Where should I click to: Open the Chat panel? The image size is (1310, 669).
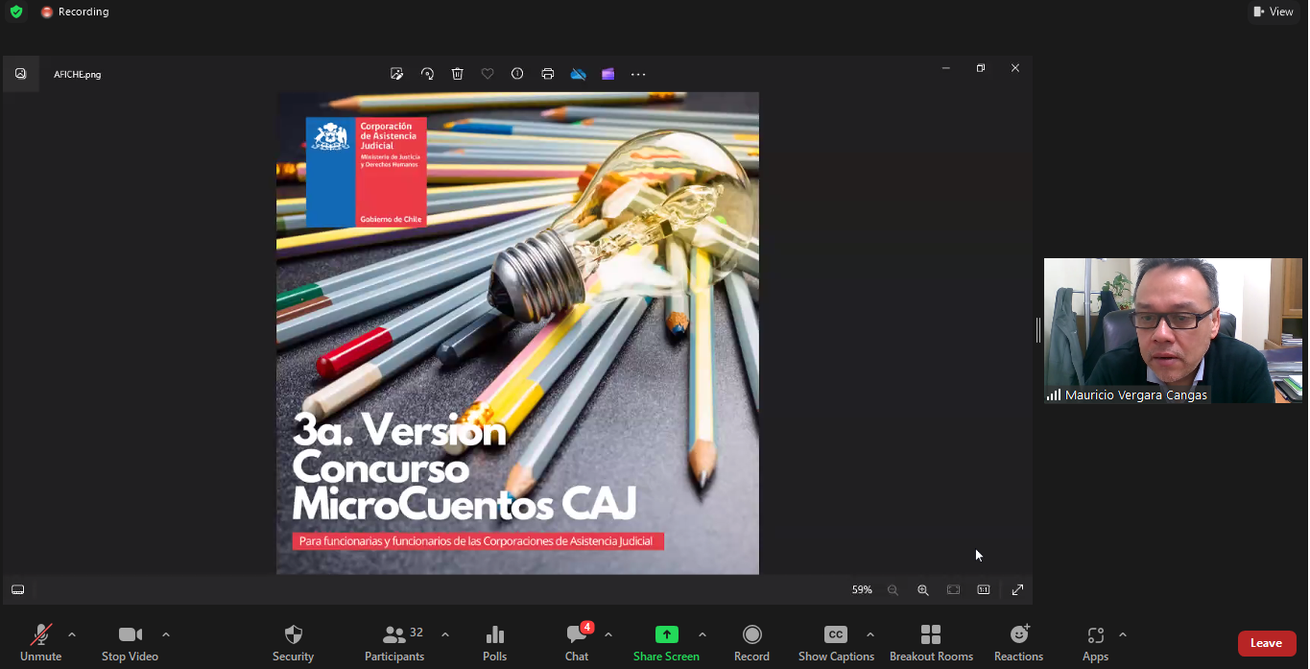tap(577, 643)
